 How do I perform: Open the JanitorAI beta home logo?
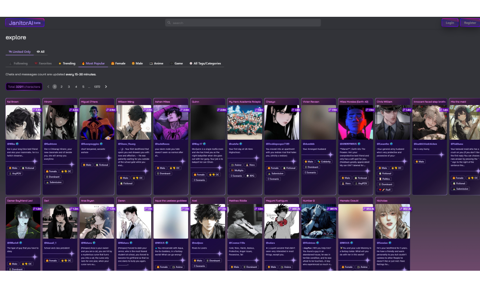24,23
